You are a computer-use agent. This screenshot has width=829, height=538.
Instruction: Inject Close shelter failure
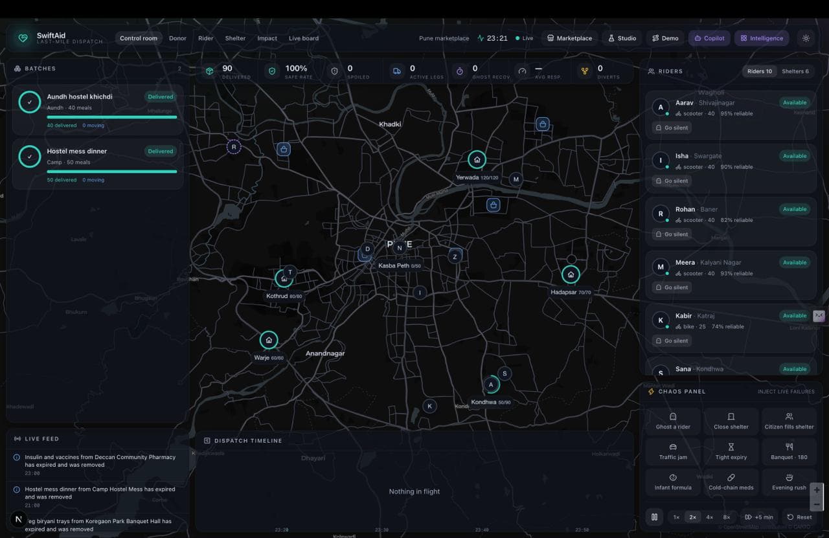tap(731, 421)
